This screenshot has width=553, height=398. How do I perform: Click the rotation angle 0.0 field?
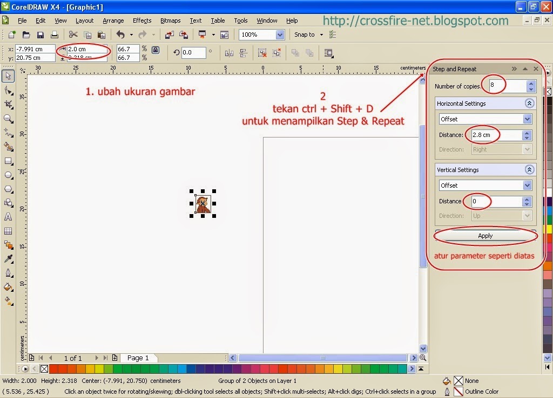(193, 52)
